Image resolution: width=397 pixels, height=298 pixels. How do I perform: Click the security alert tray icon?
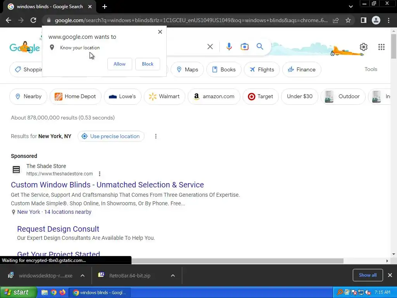tap(354, 293)
